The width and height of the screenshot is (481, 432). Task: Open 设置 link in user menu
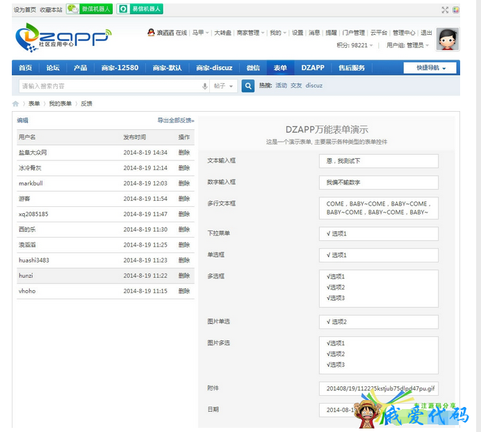(x=297, y=33)
